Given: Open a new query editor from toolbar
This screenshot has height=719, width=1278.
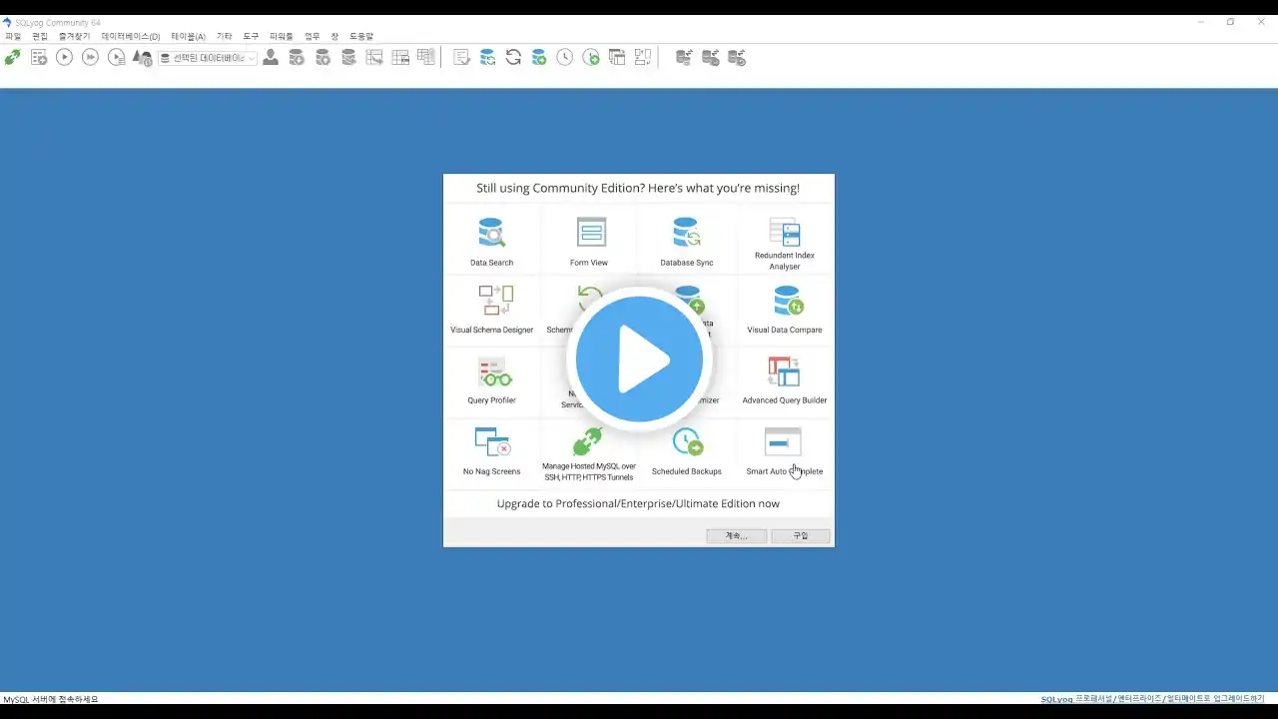Looking at the screenshot, I should [x=39, y=58].
